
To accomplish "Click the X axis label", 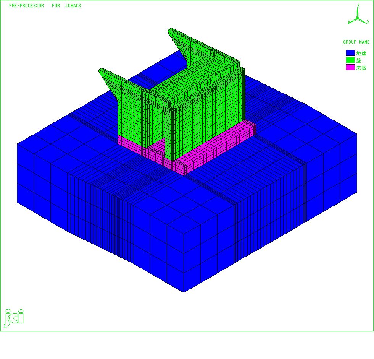I will [349, 22].
